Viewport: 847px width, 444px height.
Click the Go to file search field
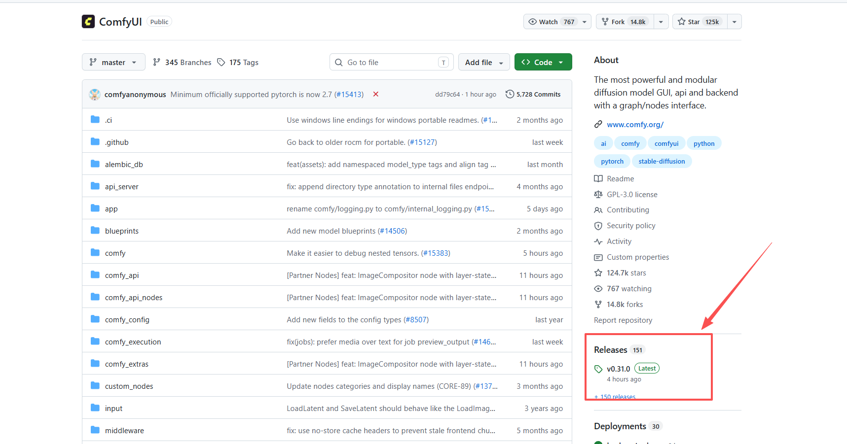pos(392,62)
